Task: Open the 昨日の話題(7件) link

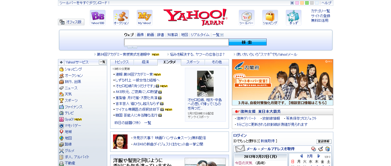Action: click(x=128, y=123)
